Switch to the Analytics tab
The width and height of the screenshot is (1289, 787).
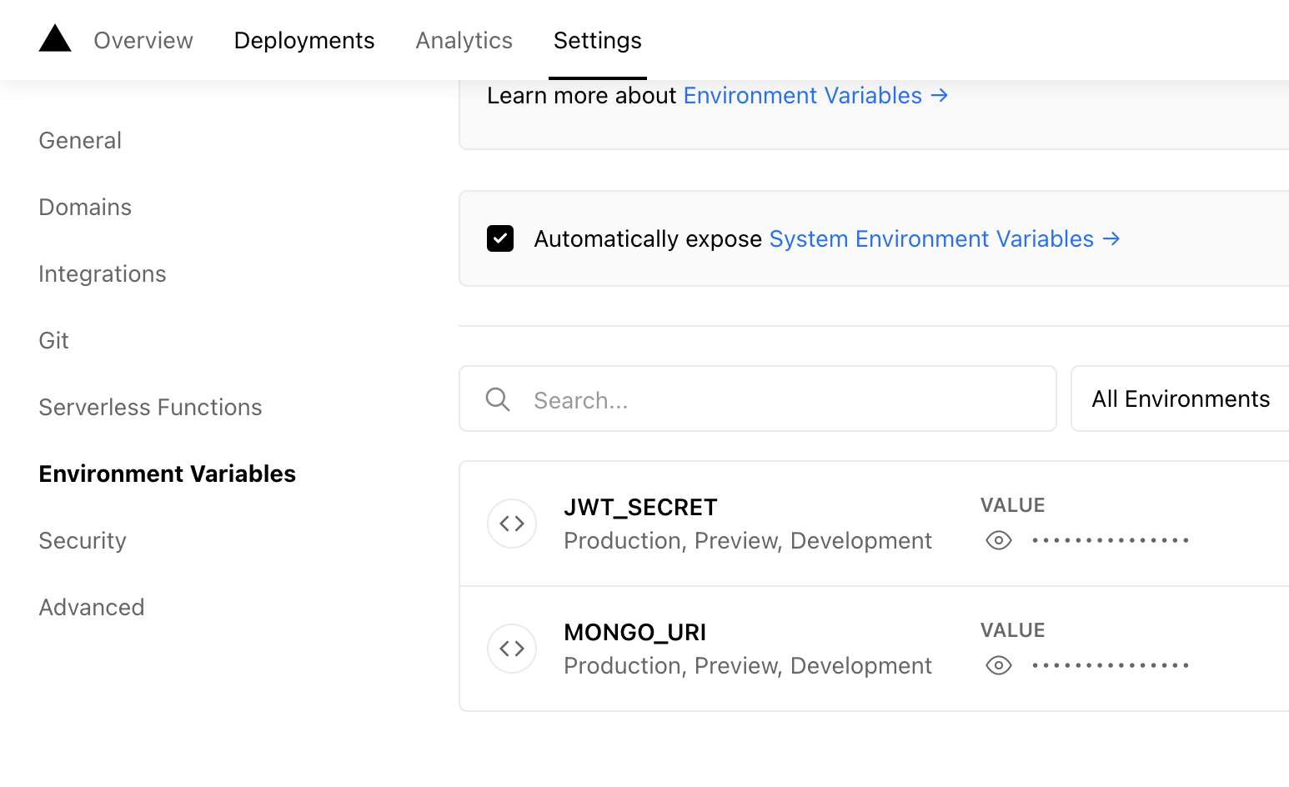464,40
